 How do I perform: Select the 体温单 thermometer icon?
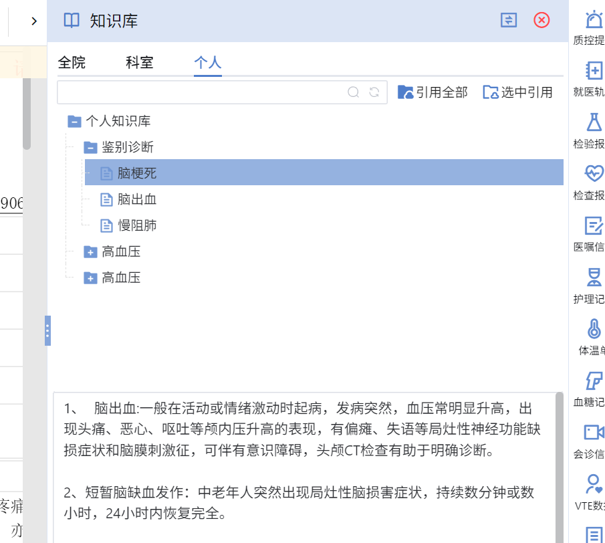(x=593, y=329)
